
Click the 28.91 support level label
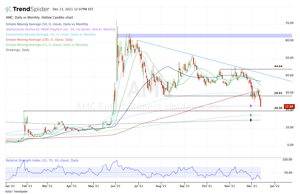click(x=278, y=93)
